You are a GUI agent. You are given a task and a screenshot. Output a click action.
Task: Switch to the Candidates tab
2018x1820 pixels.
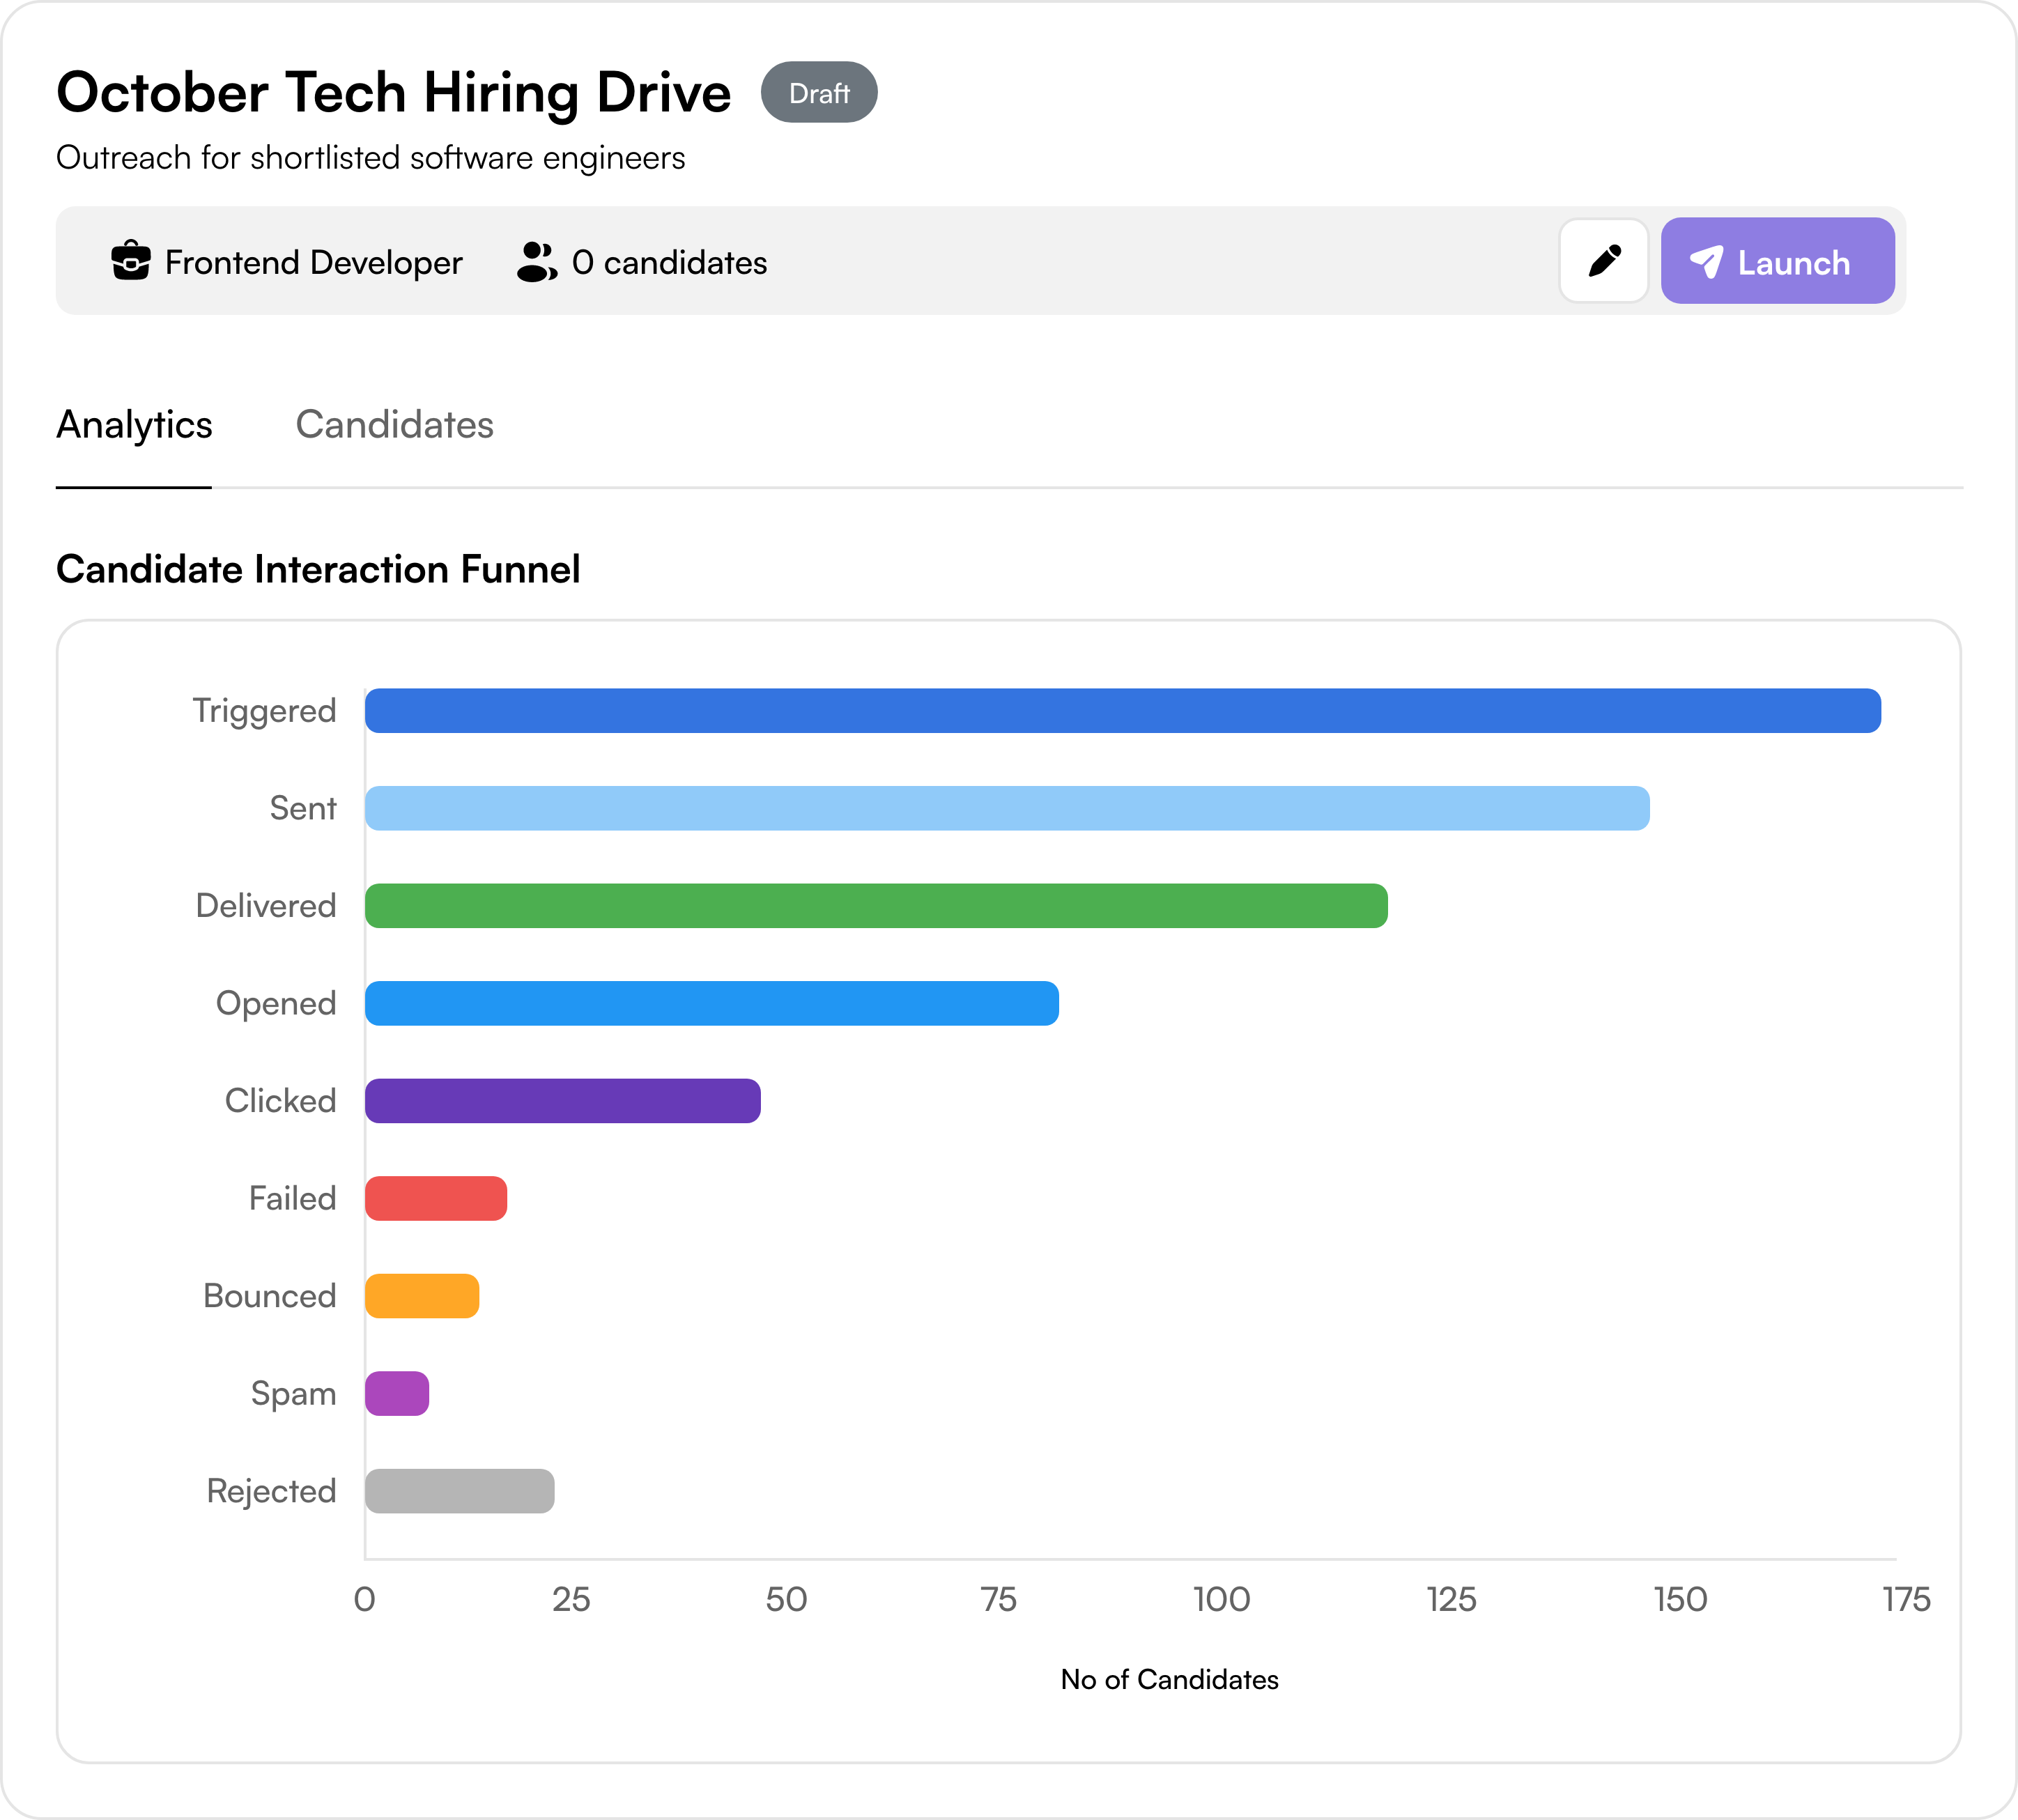point(394,425)
